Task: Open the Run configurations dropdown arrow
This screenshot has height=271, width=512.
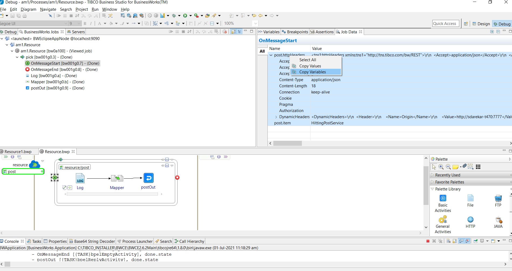Action: tap(190, 16)
